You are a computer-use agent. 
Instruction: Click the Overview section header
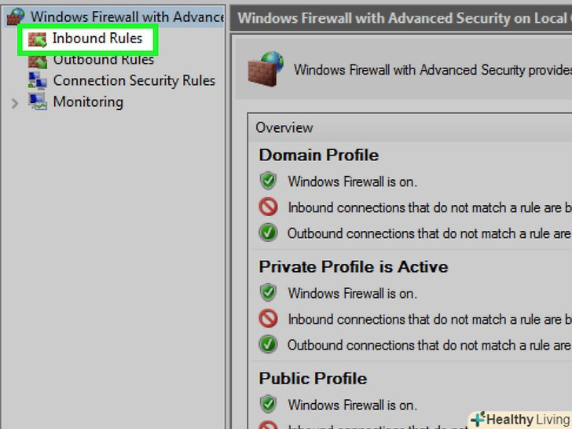[284, 127]
